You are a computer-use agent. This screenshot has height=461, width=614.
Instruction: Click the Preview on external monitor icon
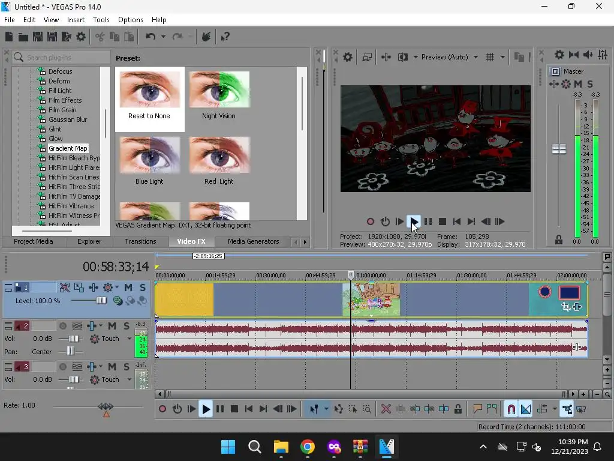(x=367, y=57)
